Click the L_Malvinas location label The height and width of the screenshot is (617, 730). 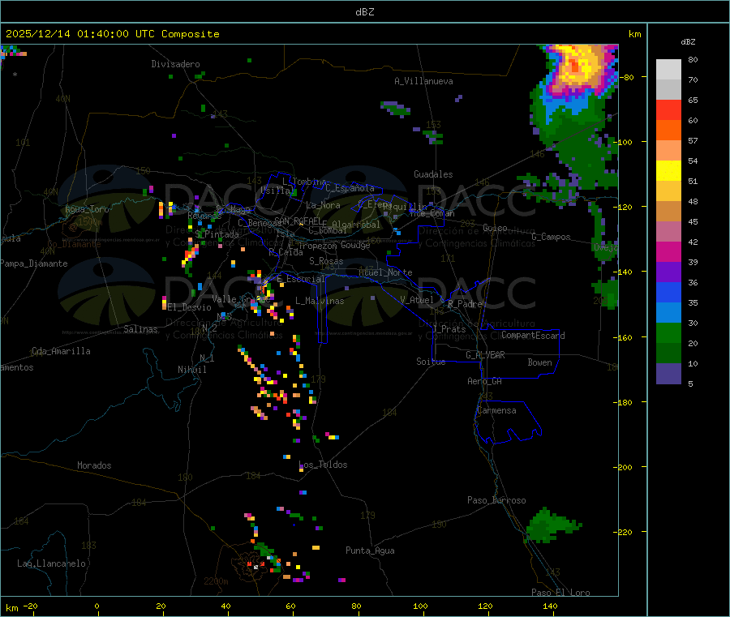coord(320,301)
